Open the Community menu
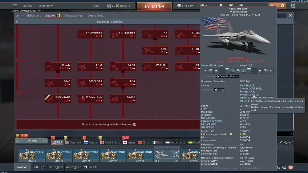The width and height of the screenshot is (308, 173). point(45,6)
